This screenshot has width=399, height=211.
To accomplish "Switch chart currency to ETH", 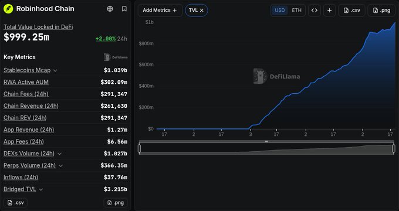I will [296, 11].
